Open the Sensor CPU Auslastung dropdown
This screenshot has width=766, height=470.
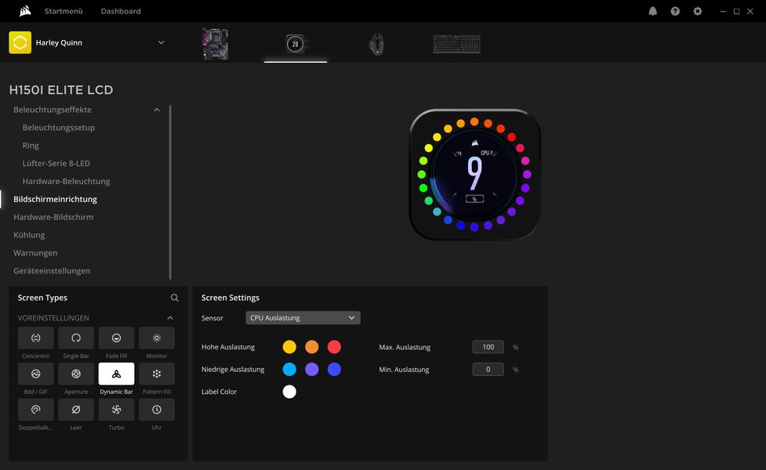pyautogui.click(x=303, y=318)
